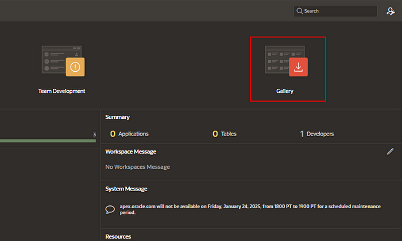Click the System Message speech bubble icon

coord(110,209)
